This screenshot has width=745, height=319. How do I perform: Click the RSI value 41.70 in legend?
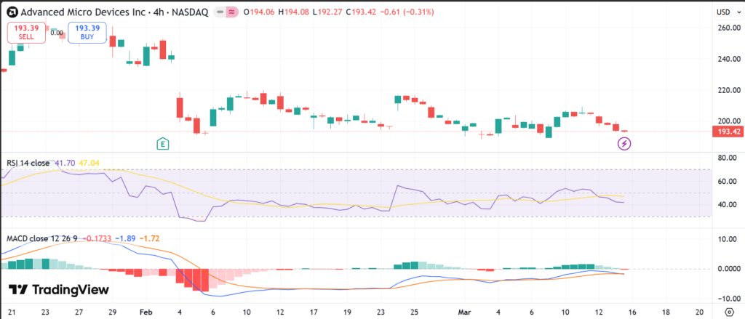(64, 163)
